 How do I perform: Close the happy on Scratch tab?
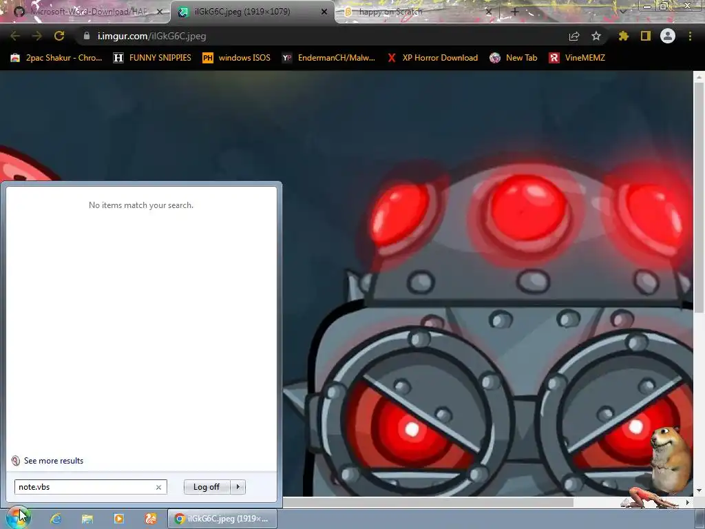tap(489, 12)
